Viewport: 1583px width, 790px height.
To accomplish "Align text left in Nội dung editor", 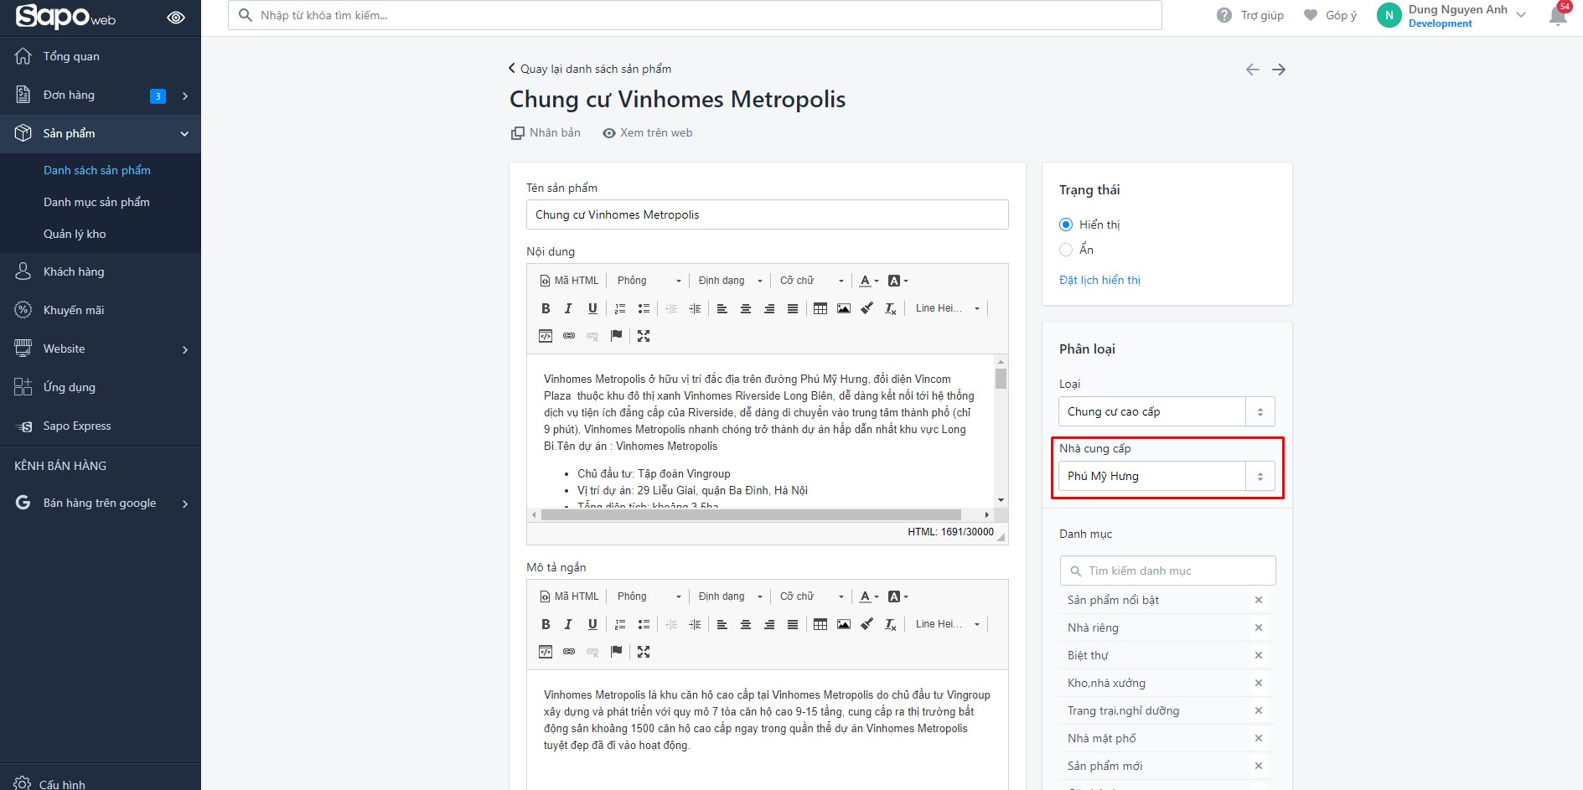I will [722, 308].
